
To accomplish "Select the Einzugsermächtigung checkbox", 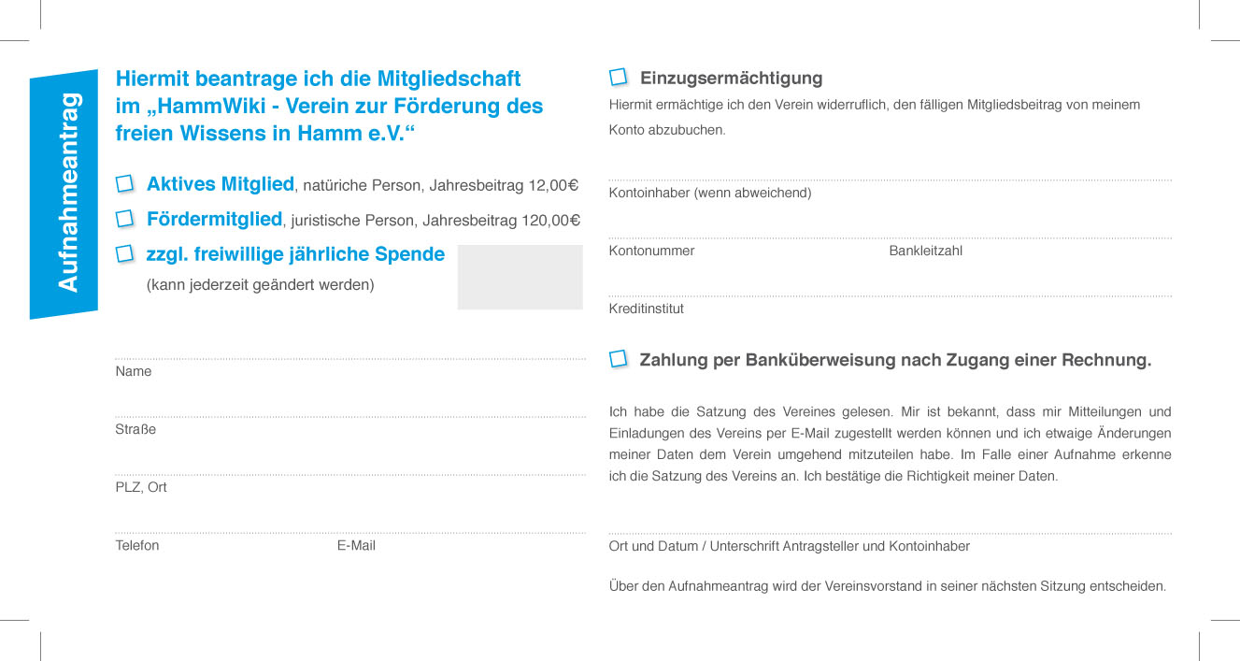I will (x=618, y=78).
